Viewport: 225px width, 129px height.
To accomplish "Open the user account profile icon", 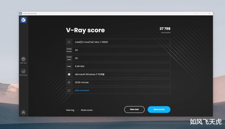I will click(24, 112).
